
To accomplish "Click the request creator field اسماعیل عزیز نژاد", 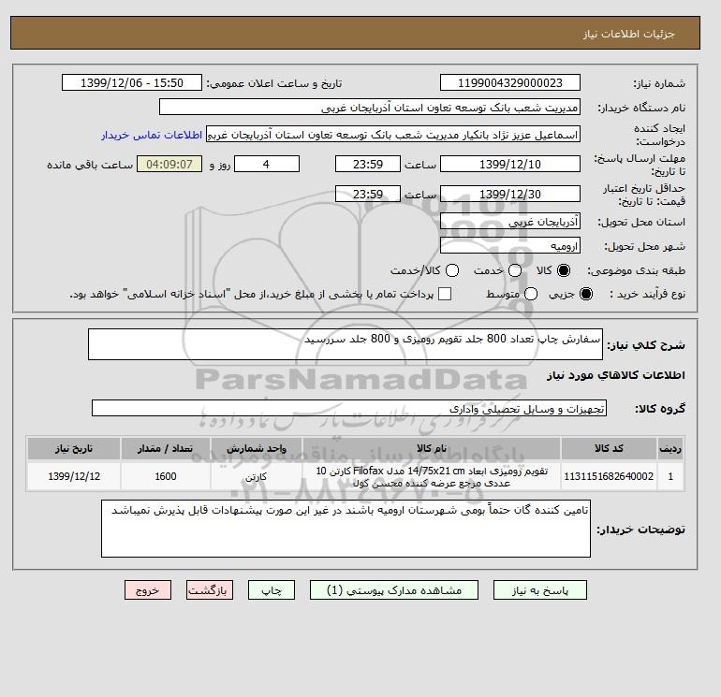I will point(393,135).
